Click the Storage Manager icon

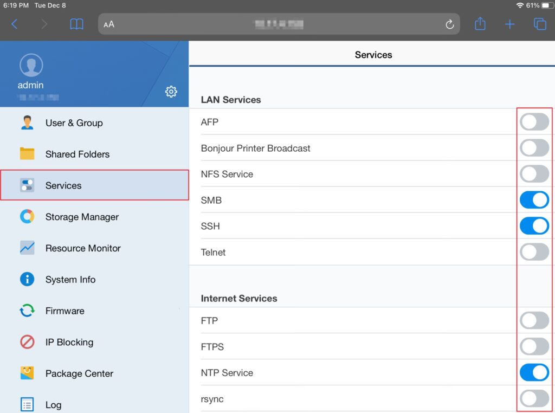[x=27, y=217]
